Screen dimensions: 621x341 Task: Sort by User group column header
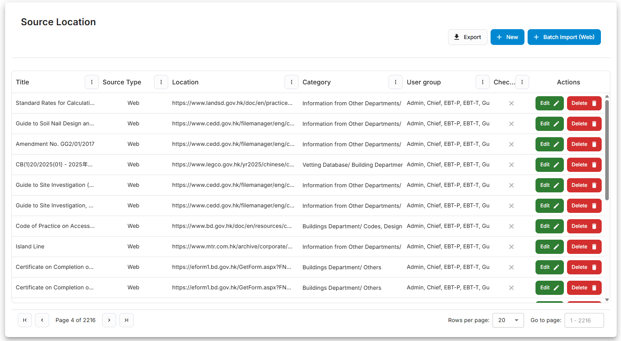click(424, 82)
